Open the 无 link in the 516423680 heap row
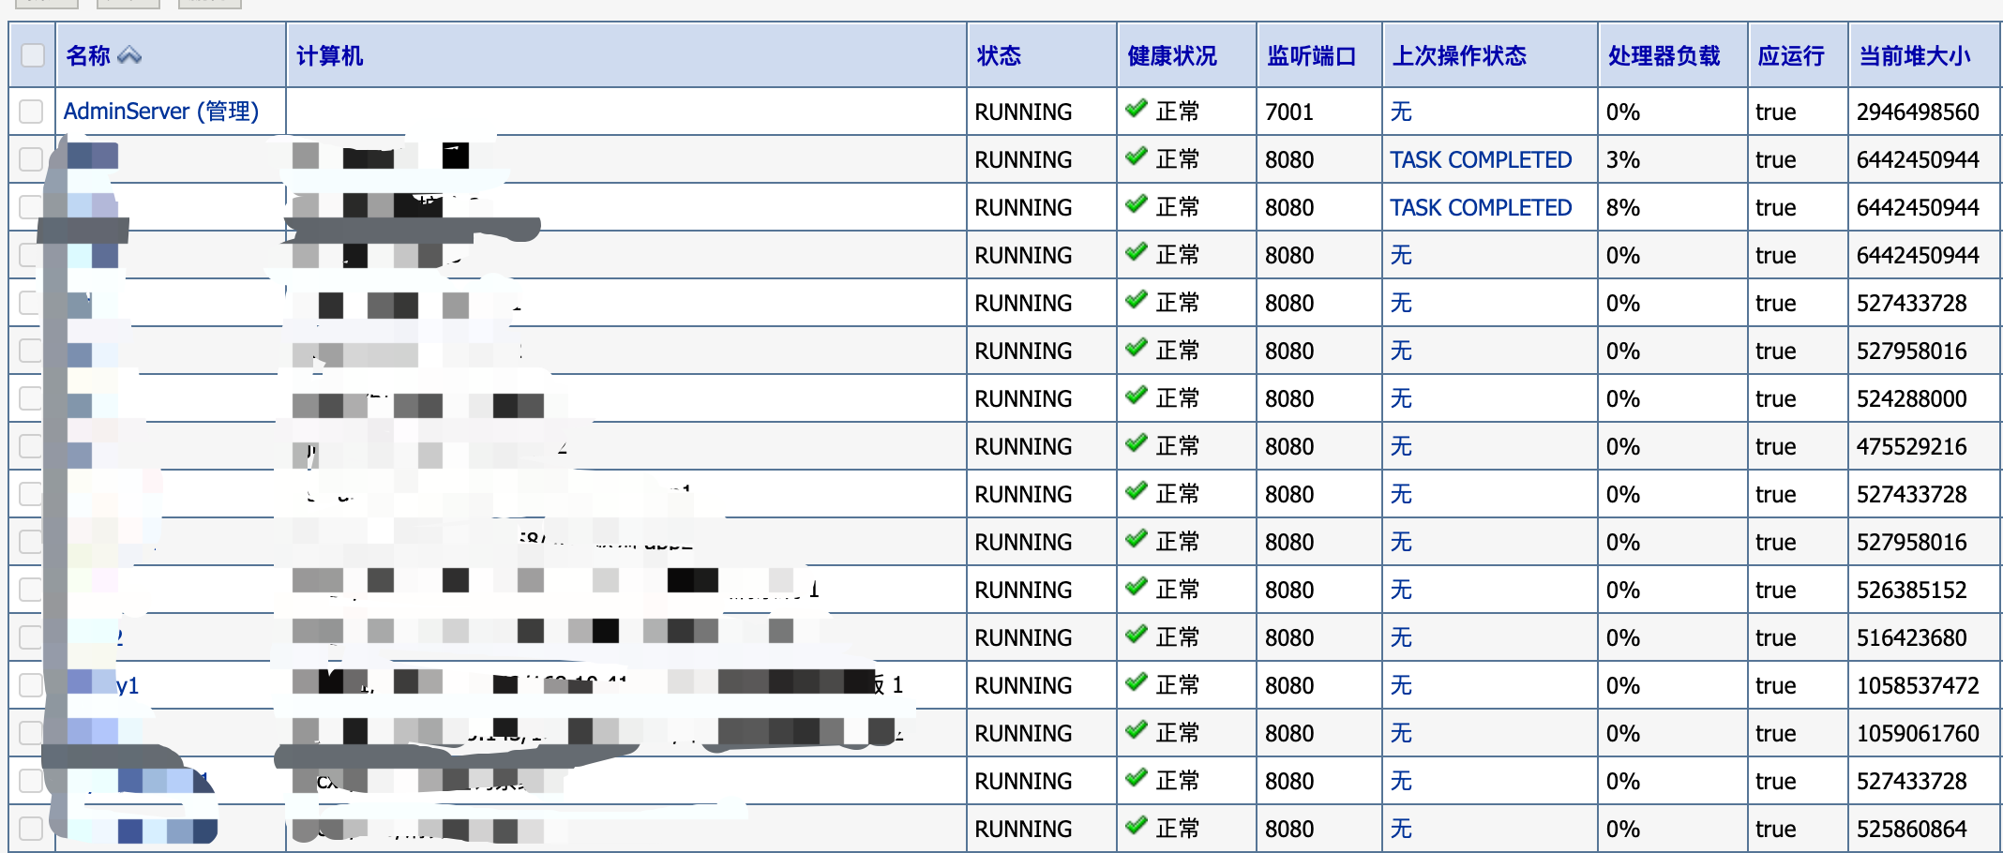This screenshot has width=2003, height=853. pyautogui.click(x=1401, y=637)
